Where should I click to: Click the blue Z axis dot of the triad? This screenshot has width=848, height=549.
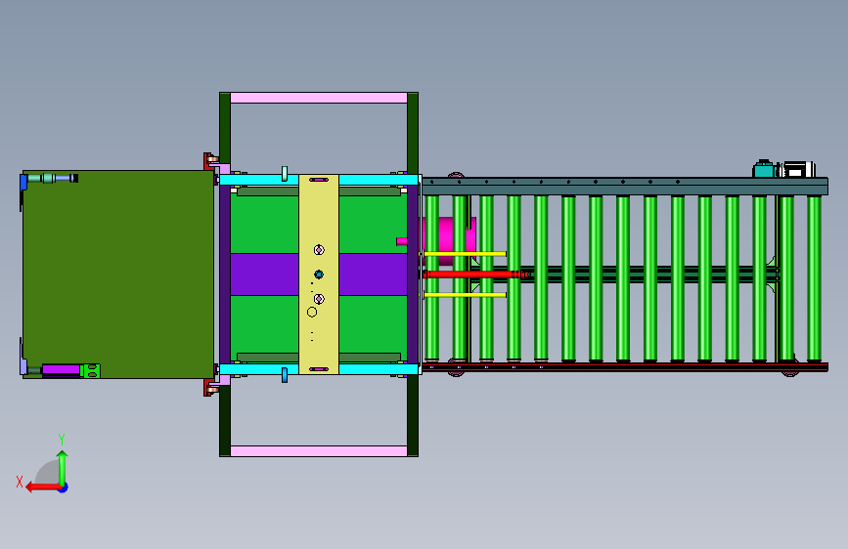coord(64,487)
